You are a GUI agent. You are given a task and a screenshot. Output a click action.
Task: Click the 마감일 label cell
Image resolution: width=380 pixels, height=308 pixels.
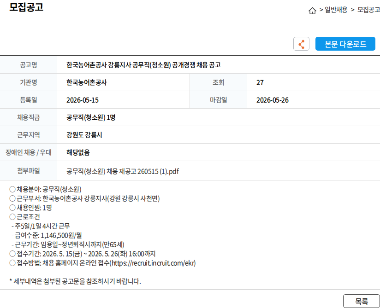[218, 100]
